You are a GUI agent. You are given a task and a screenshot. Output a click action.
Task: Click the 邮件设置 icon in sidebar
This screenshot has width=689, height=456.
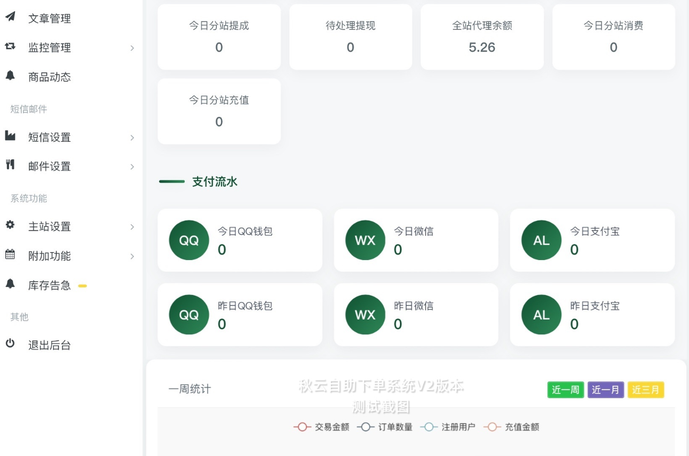(x=12, y=166)
